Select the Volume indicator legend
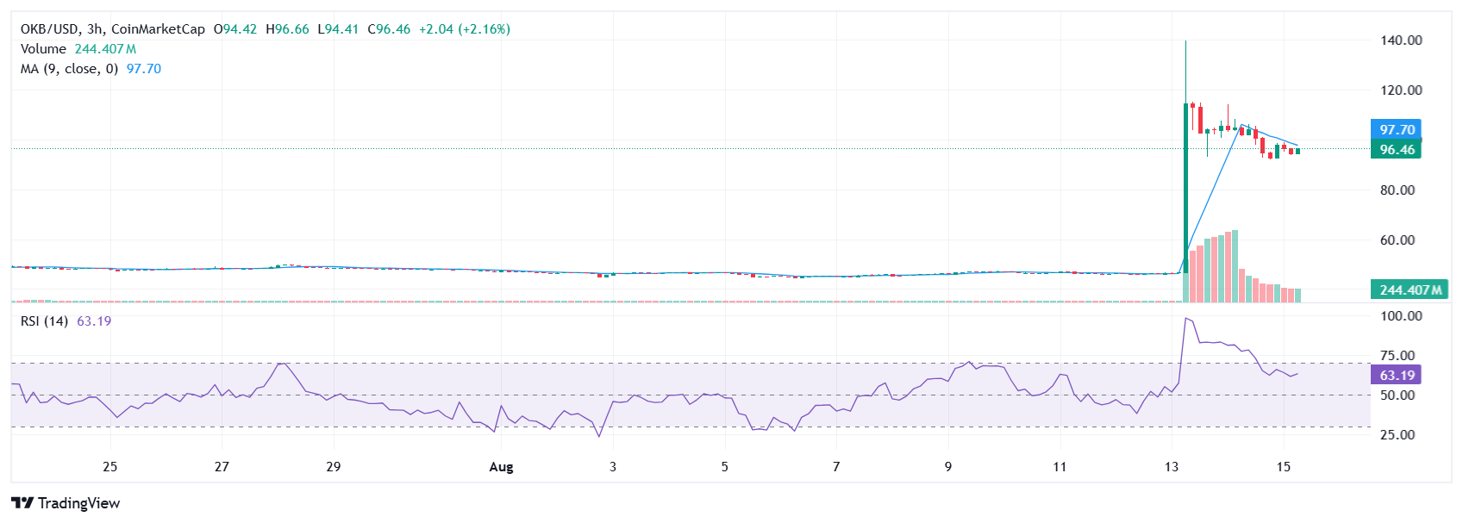This screenshot has height=523, width=1463. [43, 49]
